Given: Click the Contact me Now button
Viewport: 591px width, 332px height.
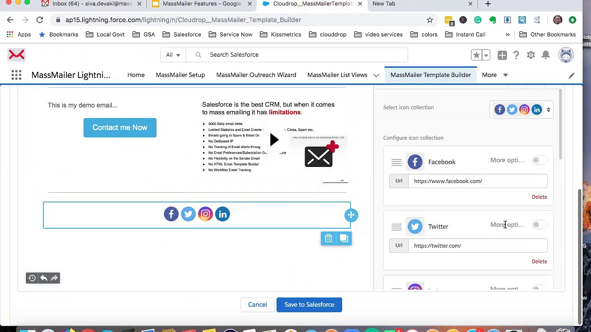Looking at the screenshot, I should [x=120, y=128].
